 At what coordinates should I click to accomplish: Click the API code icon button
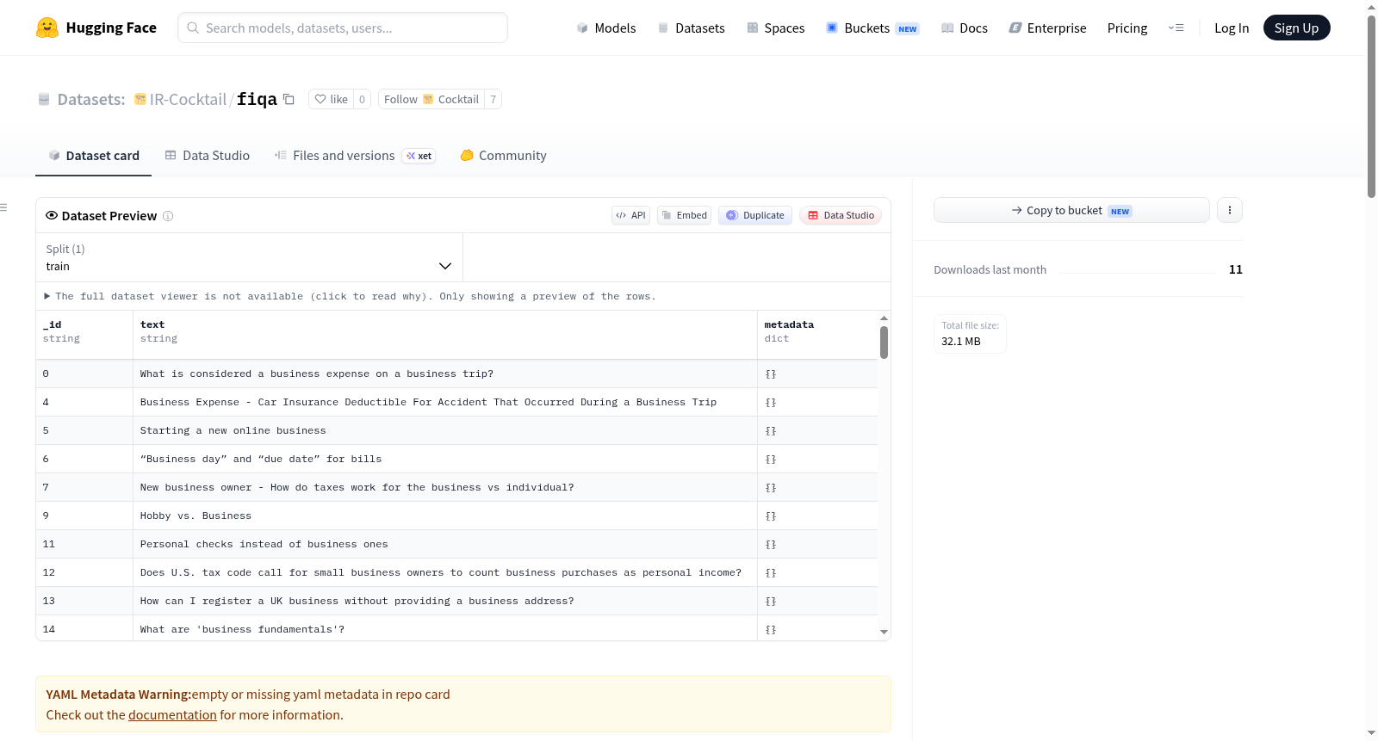[630, 215]
